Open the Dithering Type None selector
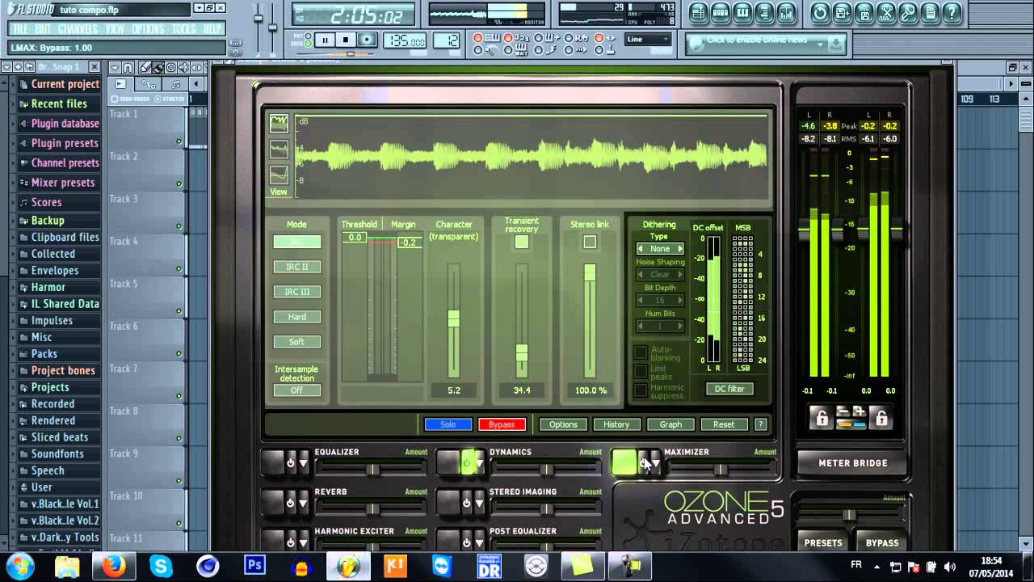Screen dimensions: 1034x582 (x=660, y=249)
